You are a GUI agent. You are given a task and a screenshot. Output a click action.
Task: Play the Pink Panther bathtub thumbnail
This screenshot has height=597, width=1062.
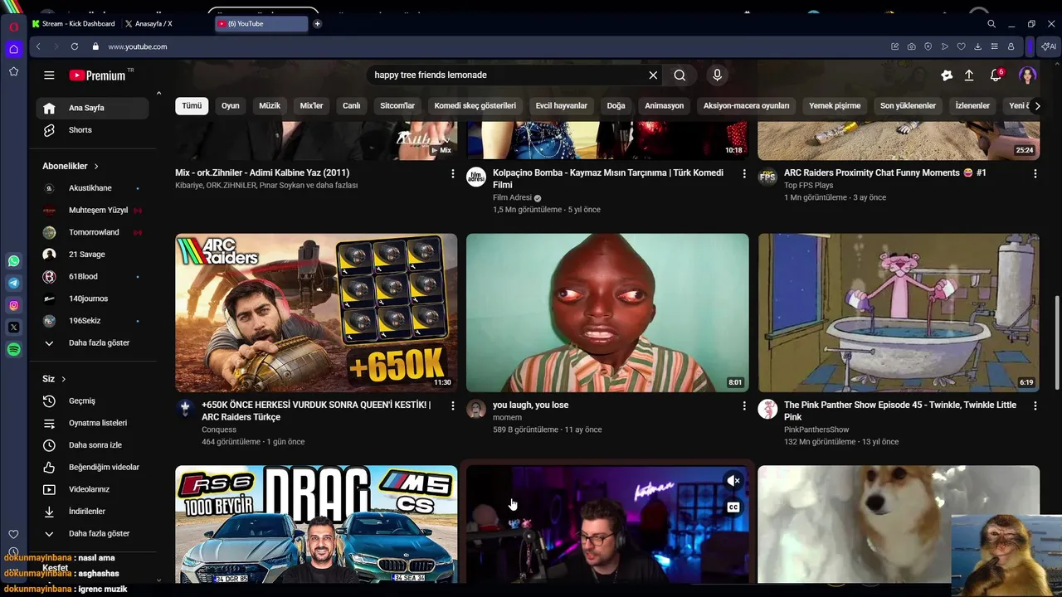pyautogui.click(x=899, y=313)
